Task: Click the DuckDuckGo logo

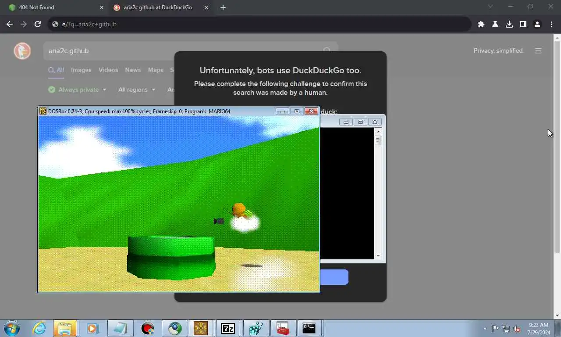Action: [22, 51]
